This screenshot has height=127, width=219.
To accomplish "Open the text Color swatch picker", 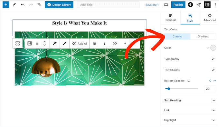I will point(213,48).
